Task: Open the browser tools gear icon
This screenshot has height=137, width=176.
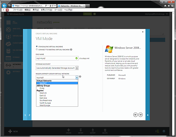Action: click(172, 6)
